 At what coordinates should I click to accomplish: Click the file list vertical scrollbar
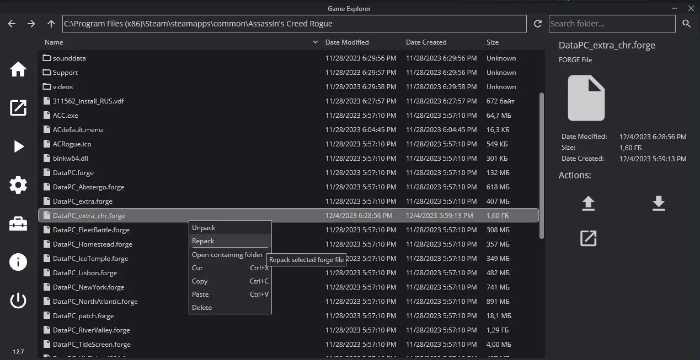[542, 165]
